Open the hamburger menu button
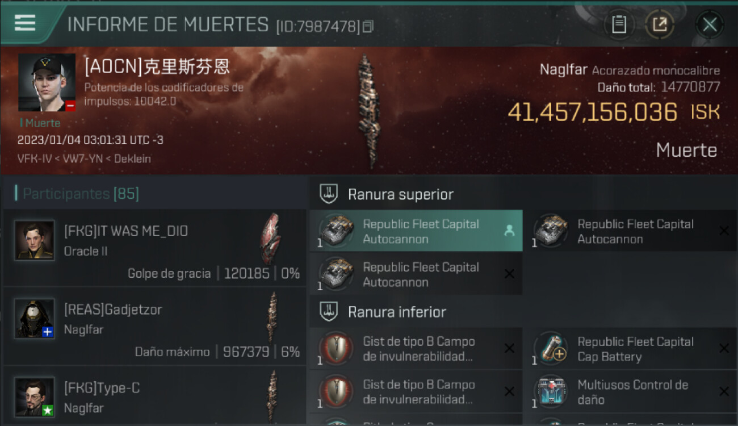This screenshot has width=738, height=426. point(25,23)
